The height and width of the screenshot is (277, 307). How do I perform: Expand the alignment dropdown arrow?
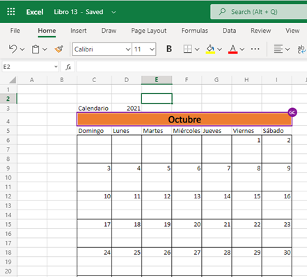coord(288,49)
